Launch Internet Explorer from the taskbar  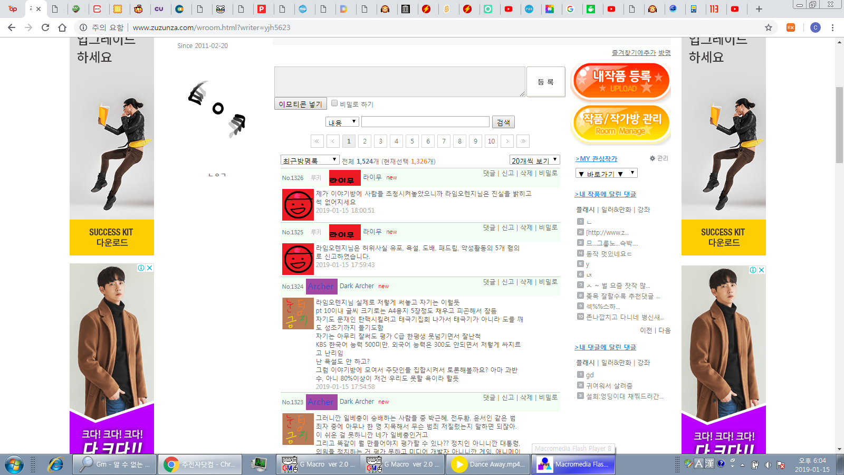click(x=55, y=464)
